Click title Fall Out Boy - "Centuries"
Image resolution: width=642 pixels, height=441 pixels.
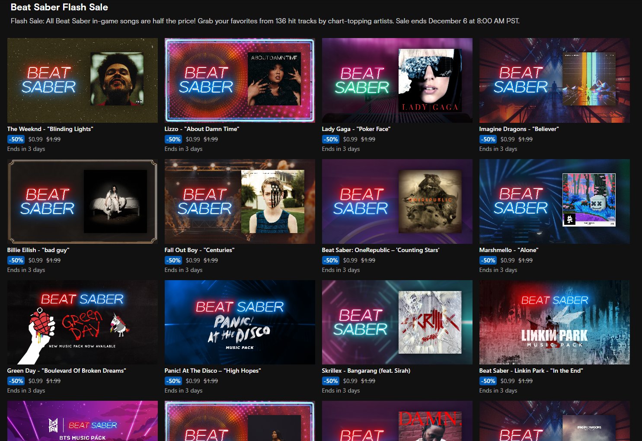click(200, 250)
